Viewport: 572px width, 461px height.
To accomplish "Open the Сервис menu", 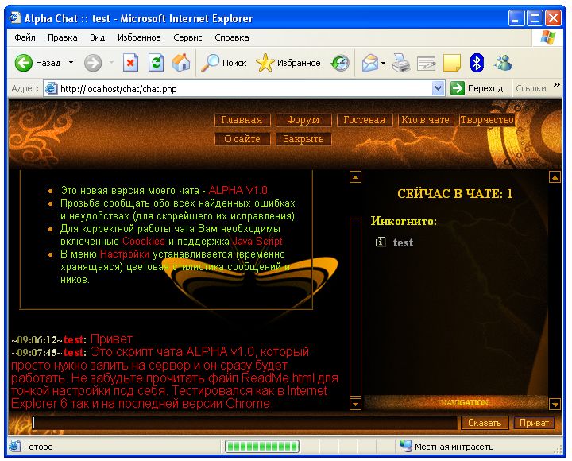I will pos(187,37).
